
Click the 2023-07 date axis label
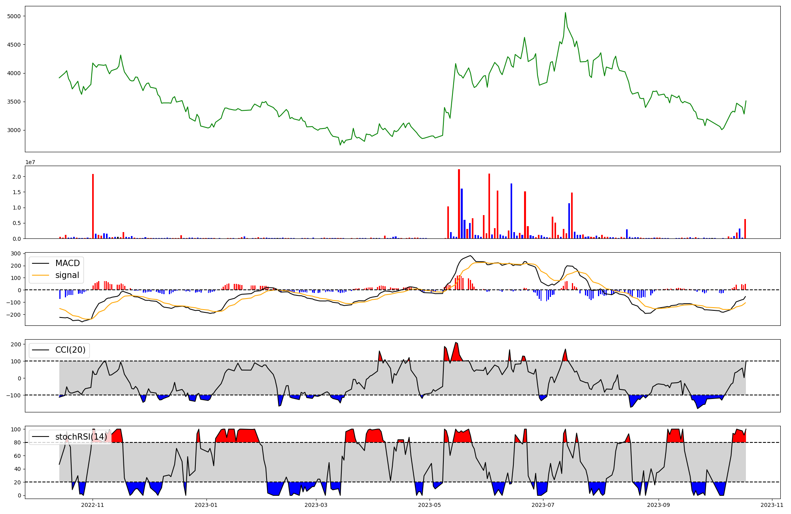[x=543, y=505]
